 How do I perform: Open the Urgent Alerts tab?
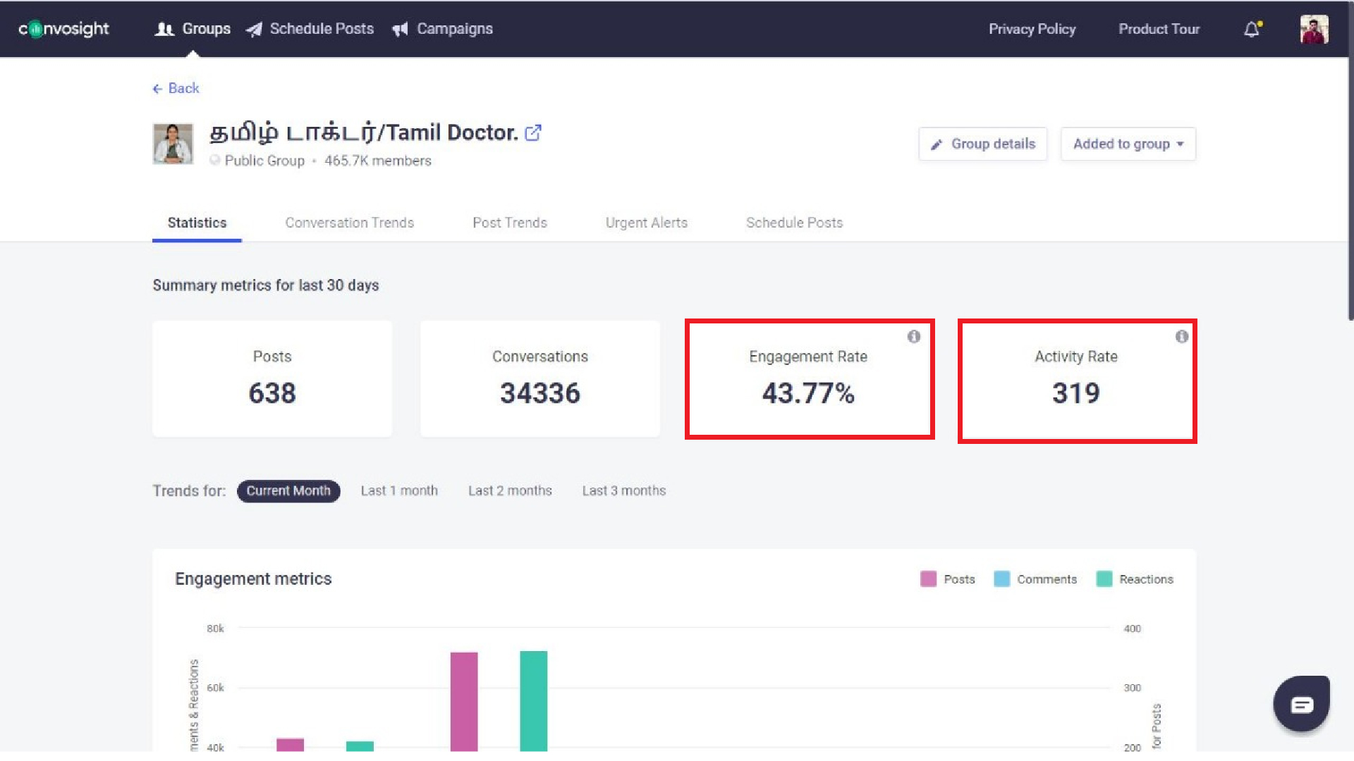647,223
